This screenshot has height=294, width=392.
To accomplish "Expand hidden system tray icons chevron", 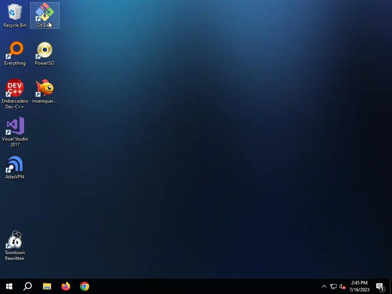I will click(x=324, y=286).
